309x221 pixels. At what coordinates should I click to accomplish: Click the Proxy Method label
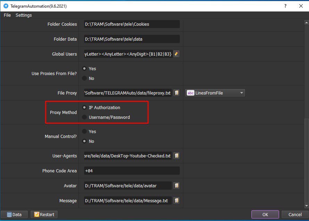click(x=63, y=112)
